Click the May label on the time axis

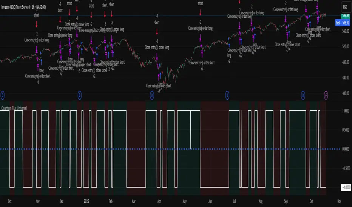(x=185, y=201)
